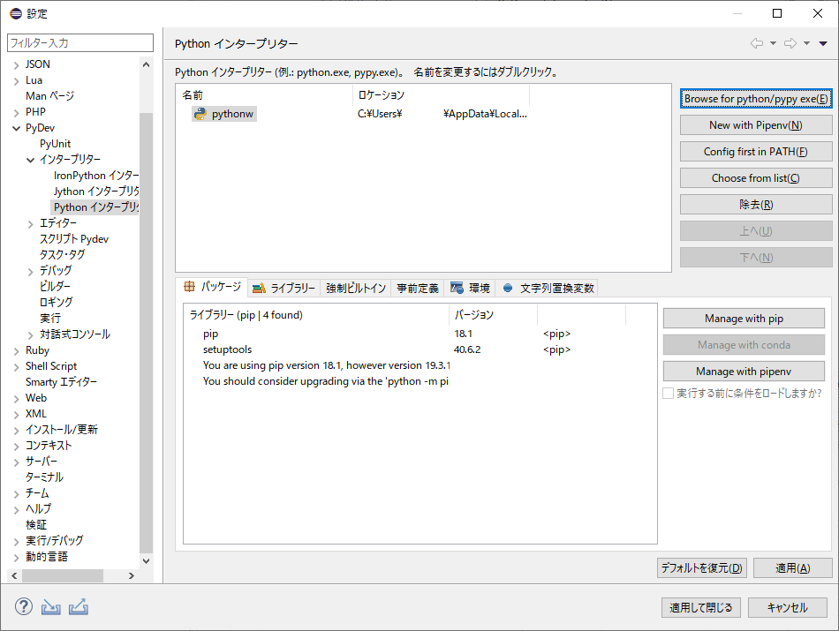Expand the PHP tree node
The height and width of the screenshot is (631, 839).
17,113
